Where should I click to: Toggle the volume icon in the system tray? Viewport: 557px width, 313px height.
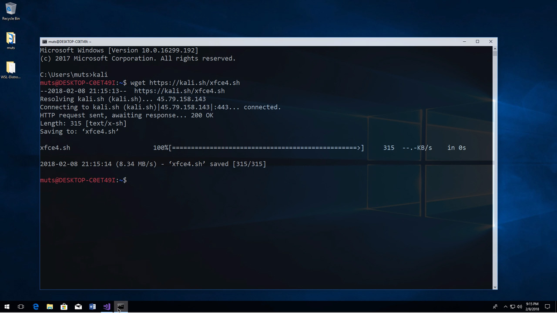[519, 307]
